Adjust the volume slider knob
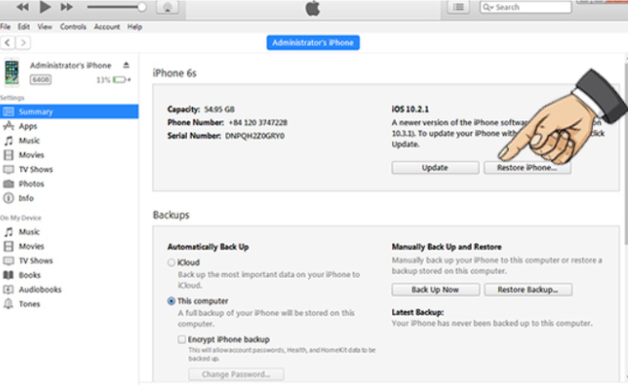 141,7
